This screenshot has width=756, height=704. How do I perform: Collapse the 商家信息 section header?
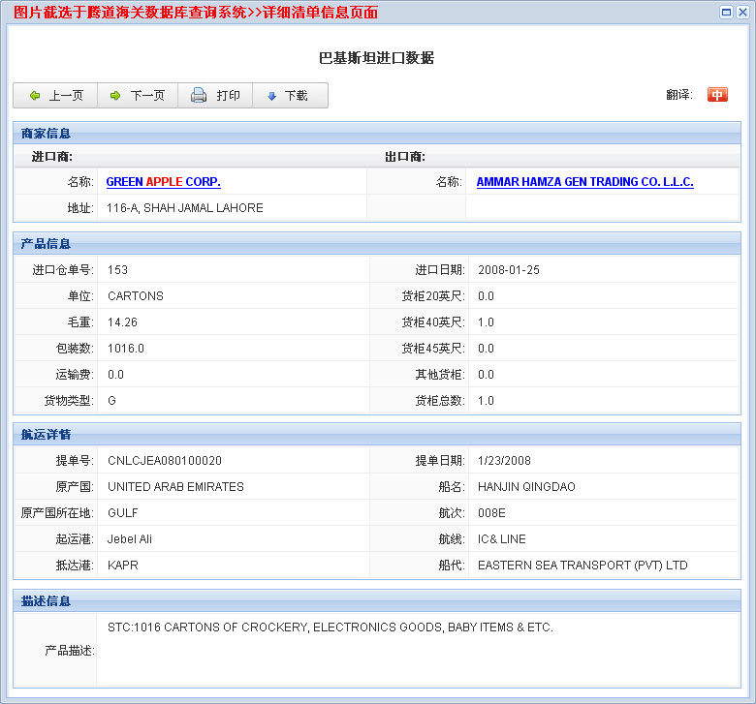click(47, 134)
